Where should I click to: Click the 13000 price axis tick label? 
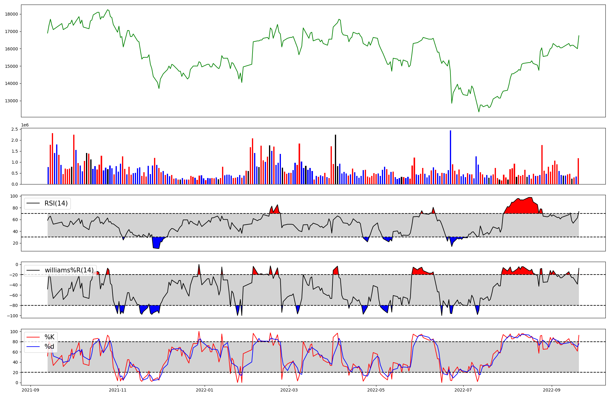click(x=11, y=101)
